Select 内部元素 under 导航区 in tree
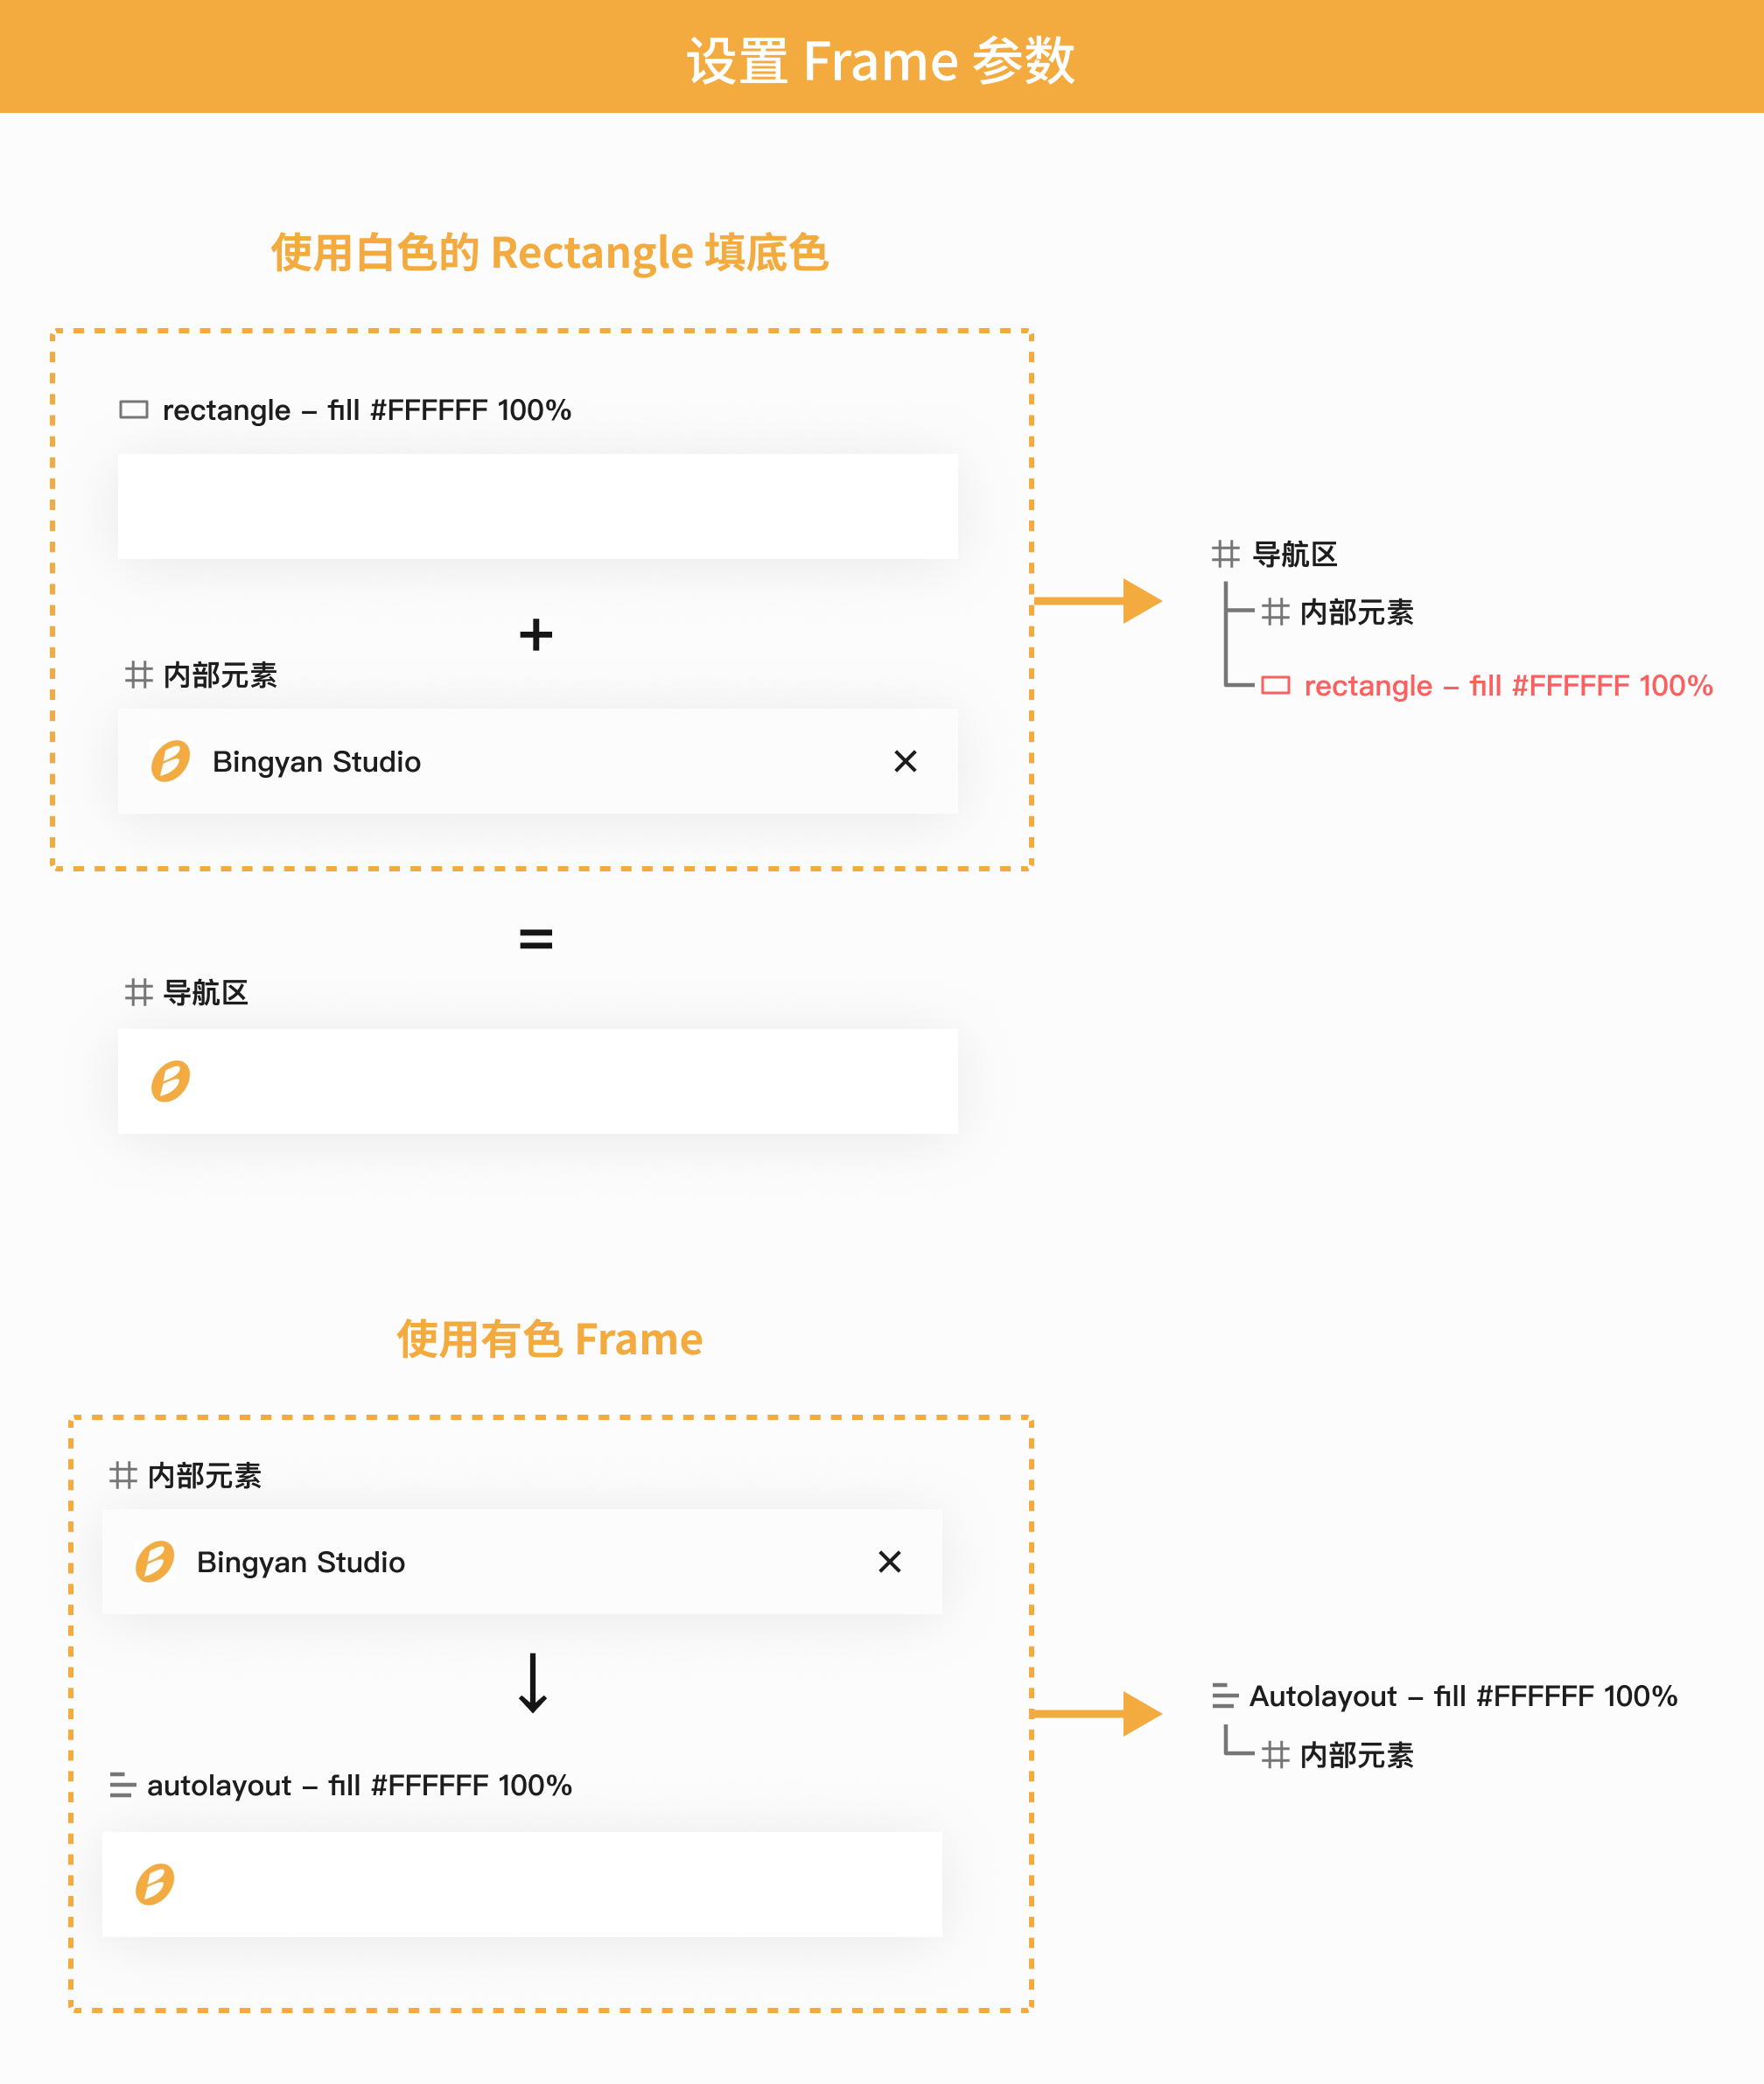This screenshot has height=2084, width=1764. (x=1356, y=612)
